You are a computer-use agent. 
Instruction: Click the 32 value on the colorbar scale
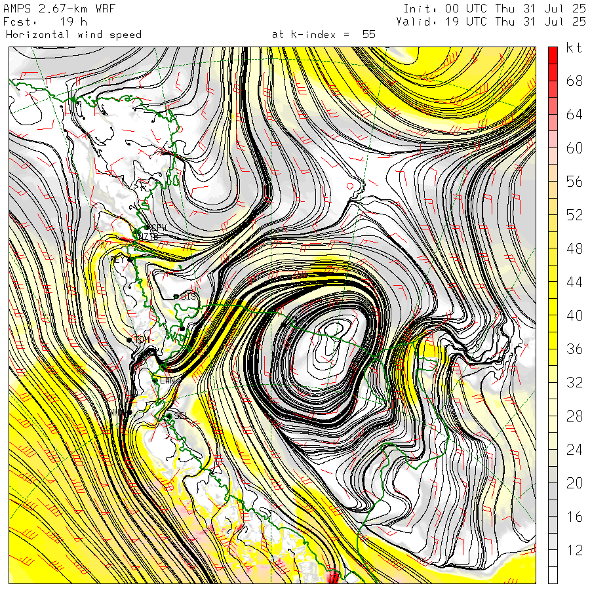(574, 382)
